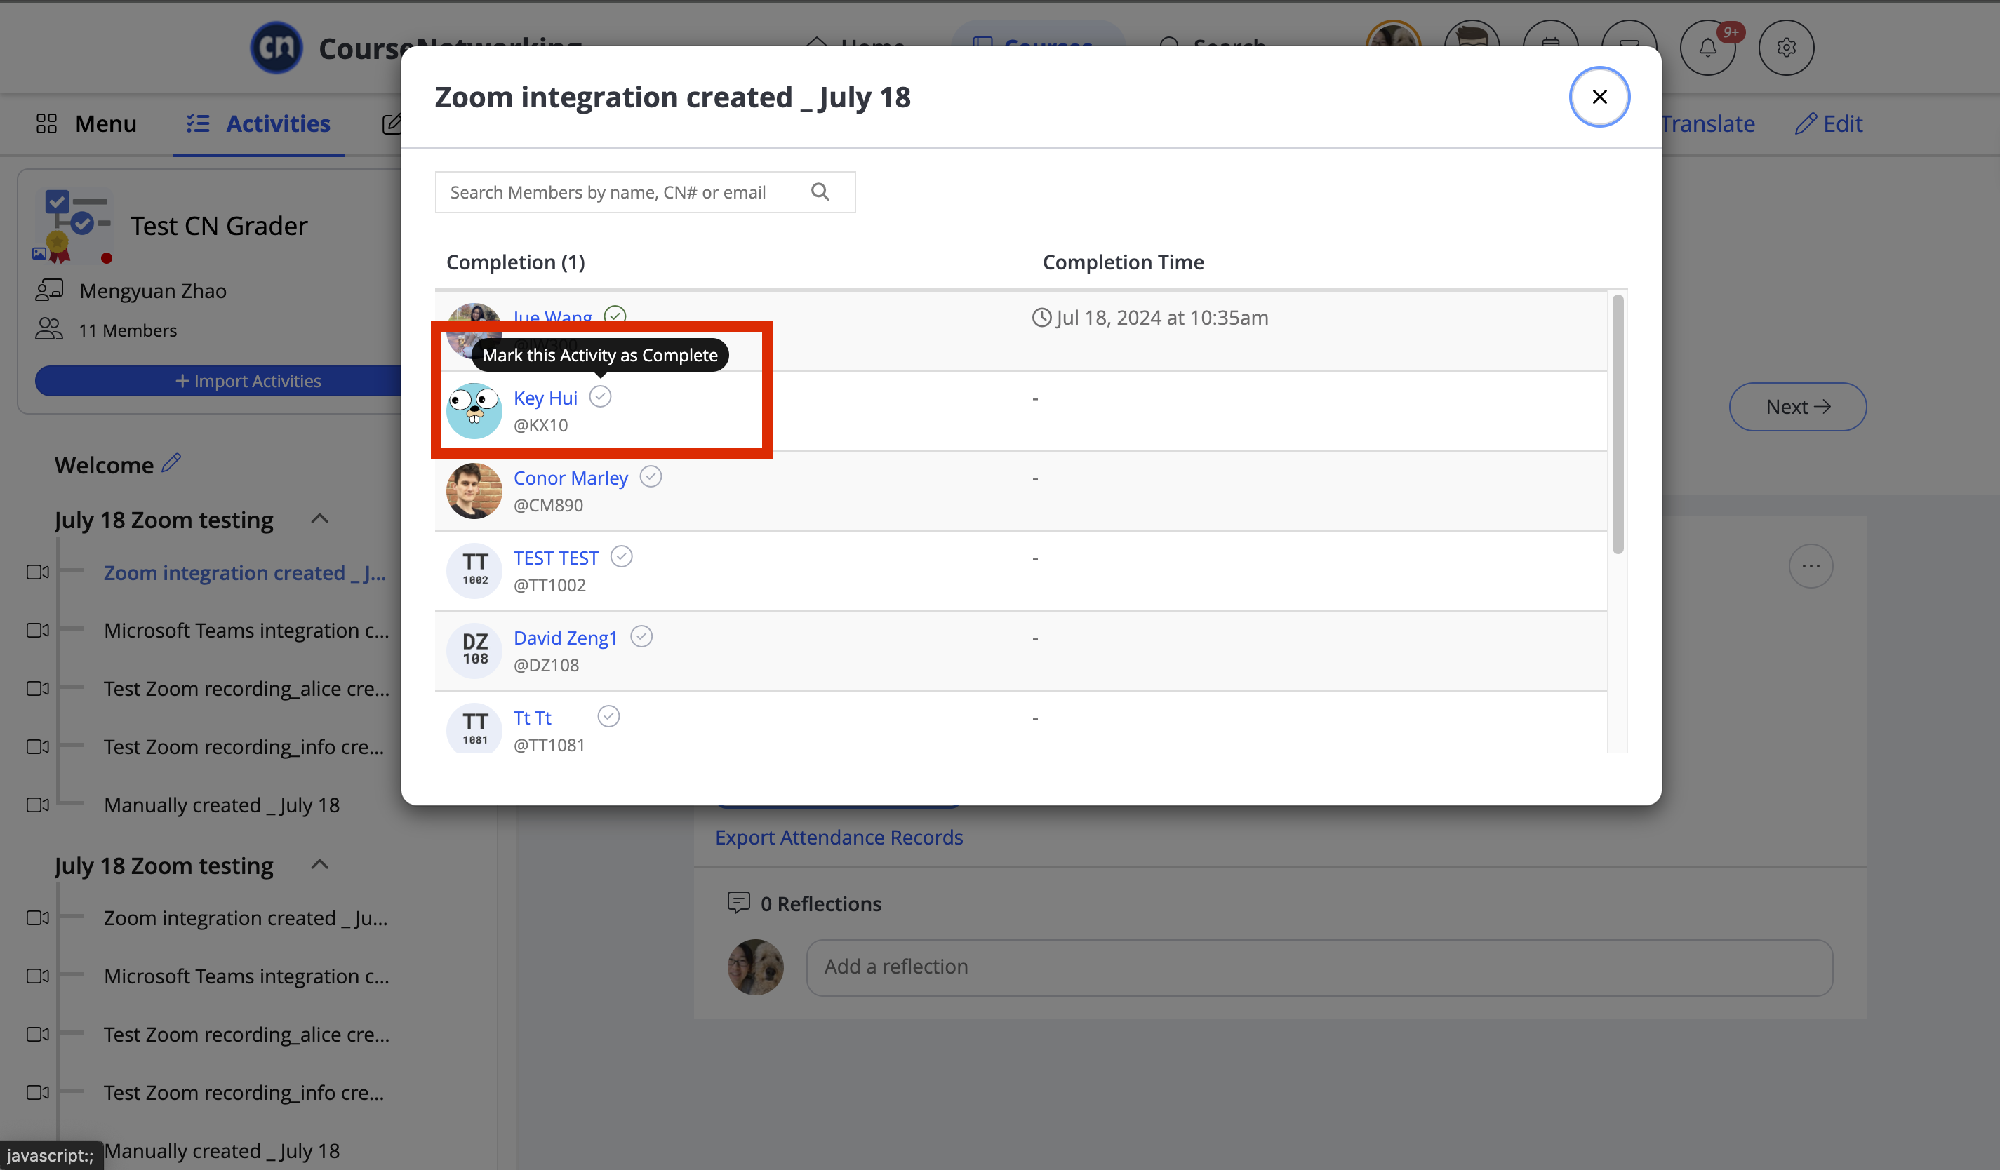Screen dimensions: 2000x1170
Task: Click the calendar icon in top bar
Action: (1550, 48)
